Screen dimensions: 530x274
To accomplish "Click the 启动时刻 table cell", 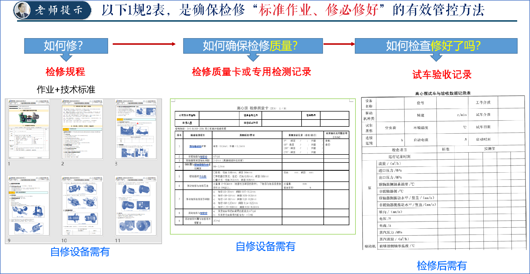I will click(x=483, y=139).
